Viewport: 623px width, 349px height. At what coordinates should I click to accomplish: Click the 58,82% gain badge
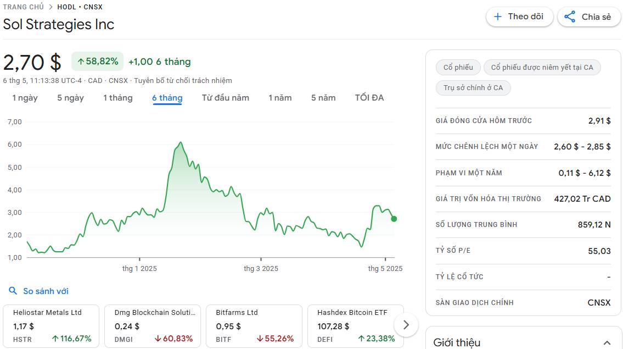(97, 62)
